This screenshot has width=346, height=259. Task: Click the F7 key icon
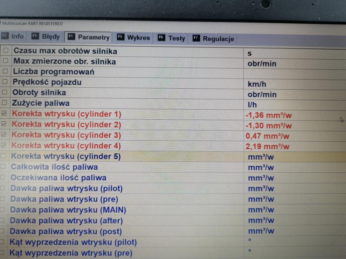(196, 38)
